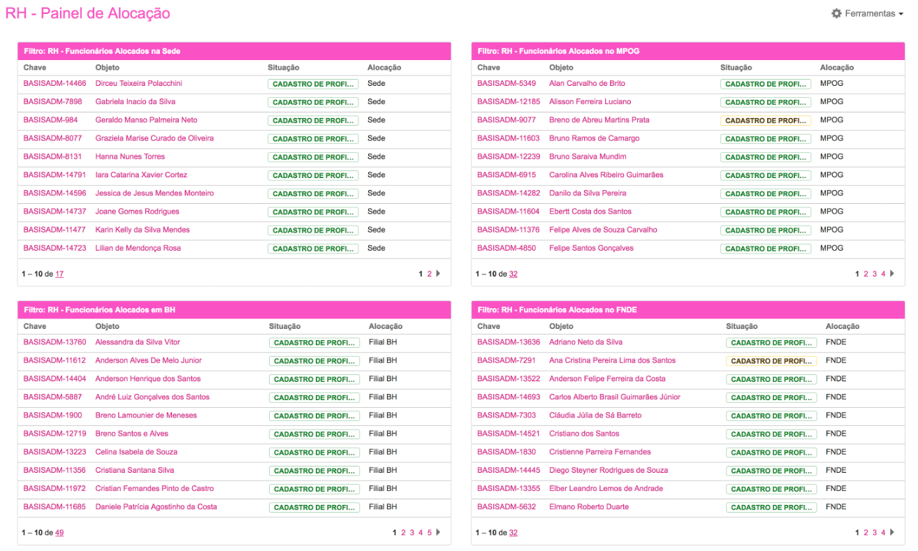The image size is (918, 551).
Task: Open the Ferramentas gear menu
Action: pos(867,13)
